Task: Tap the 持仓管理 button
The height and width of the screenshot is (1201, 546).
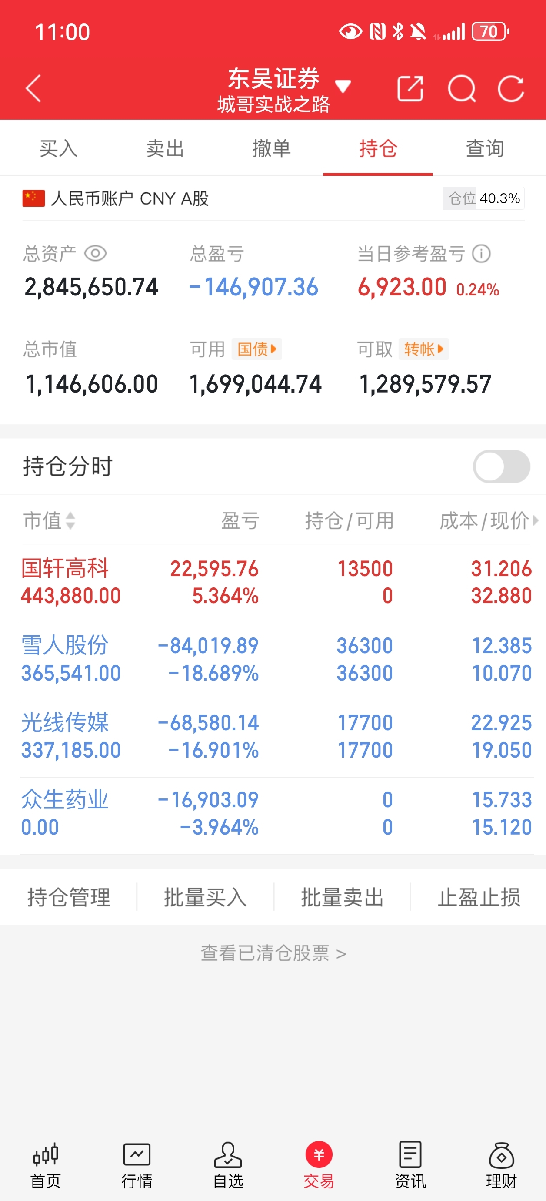Action: [x=69, y=896]
